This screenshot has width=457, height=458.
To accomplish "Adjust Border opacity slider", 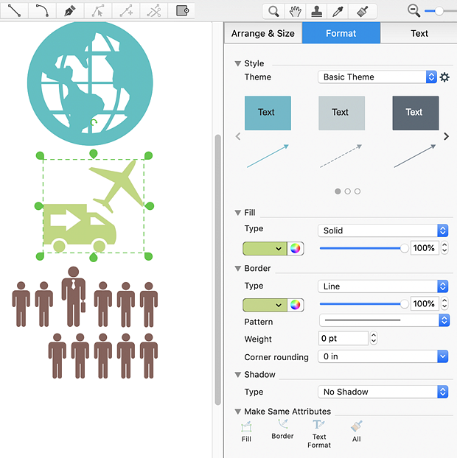I will (x=364, y=304).
